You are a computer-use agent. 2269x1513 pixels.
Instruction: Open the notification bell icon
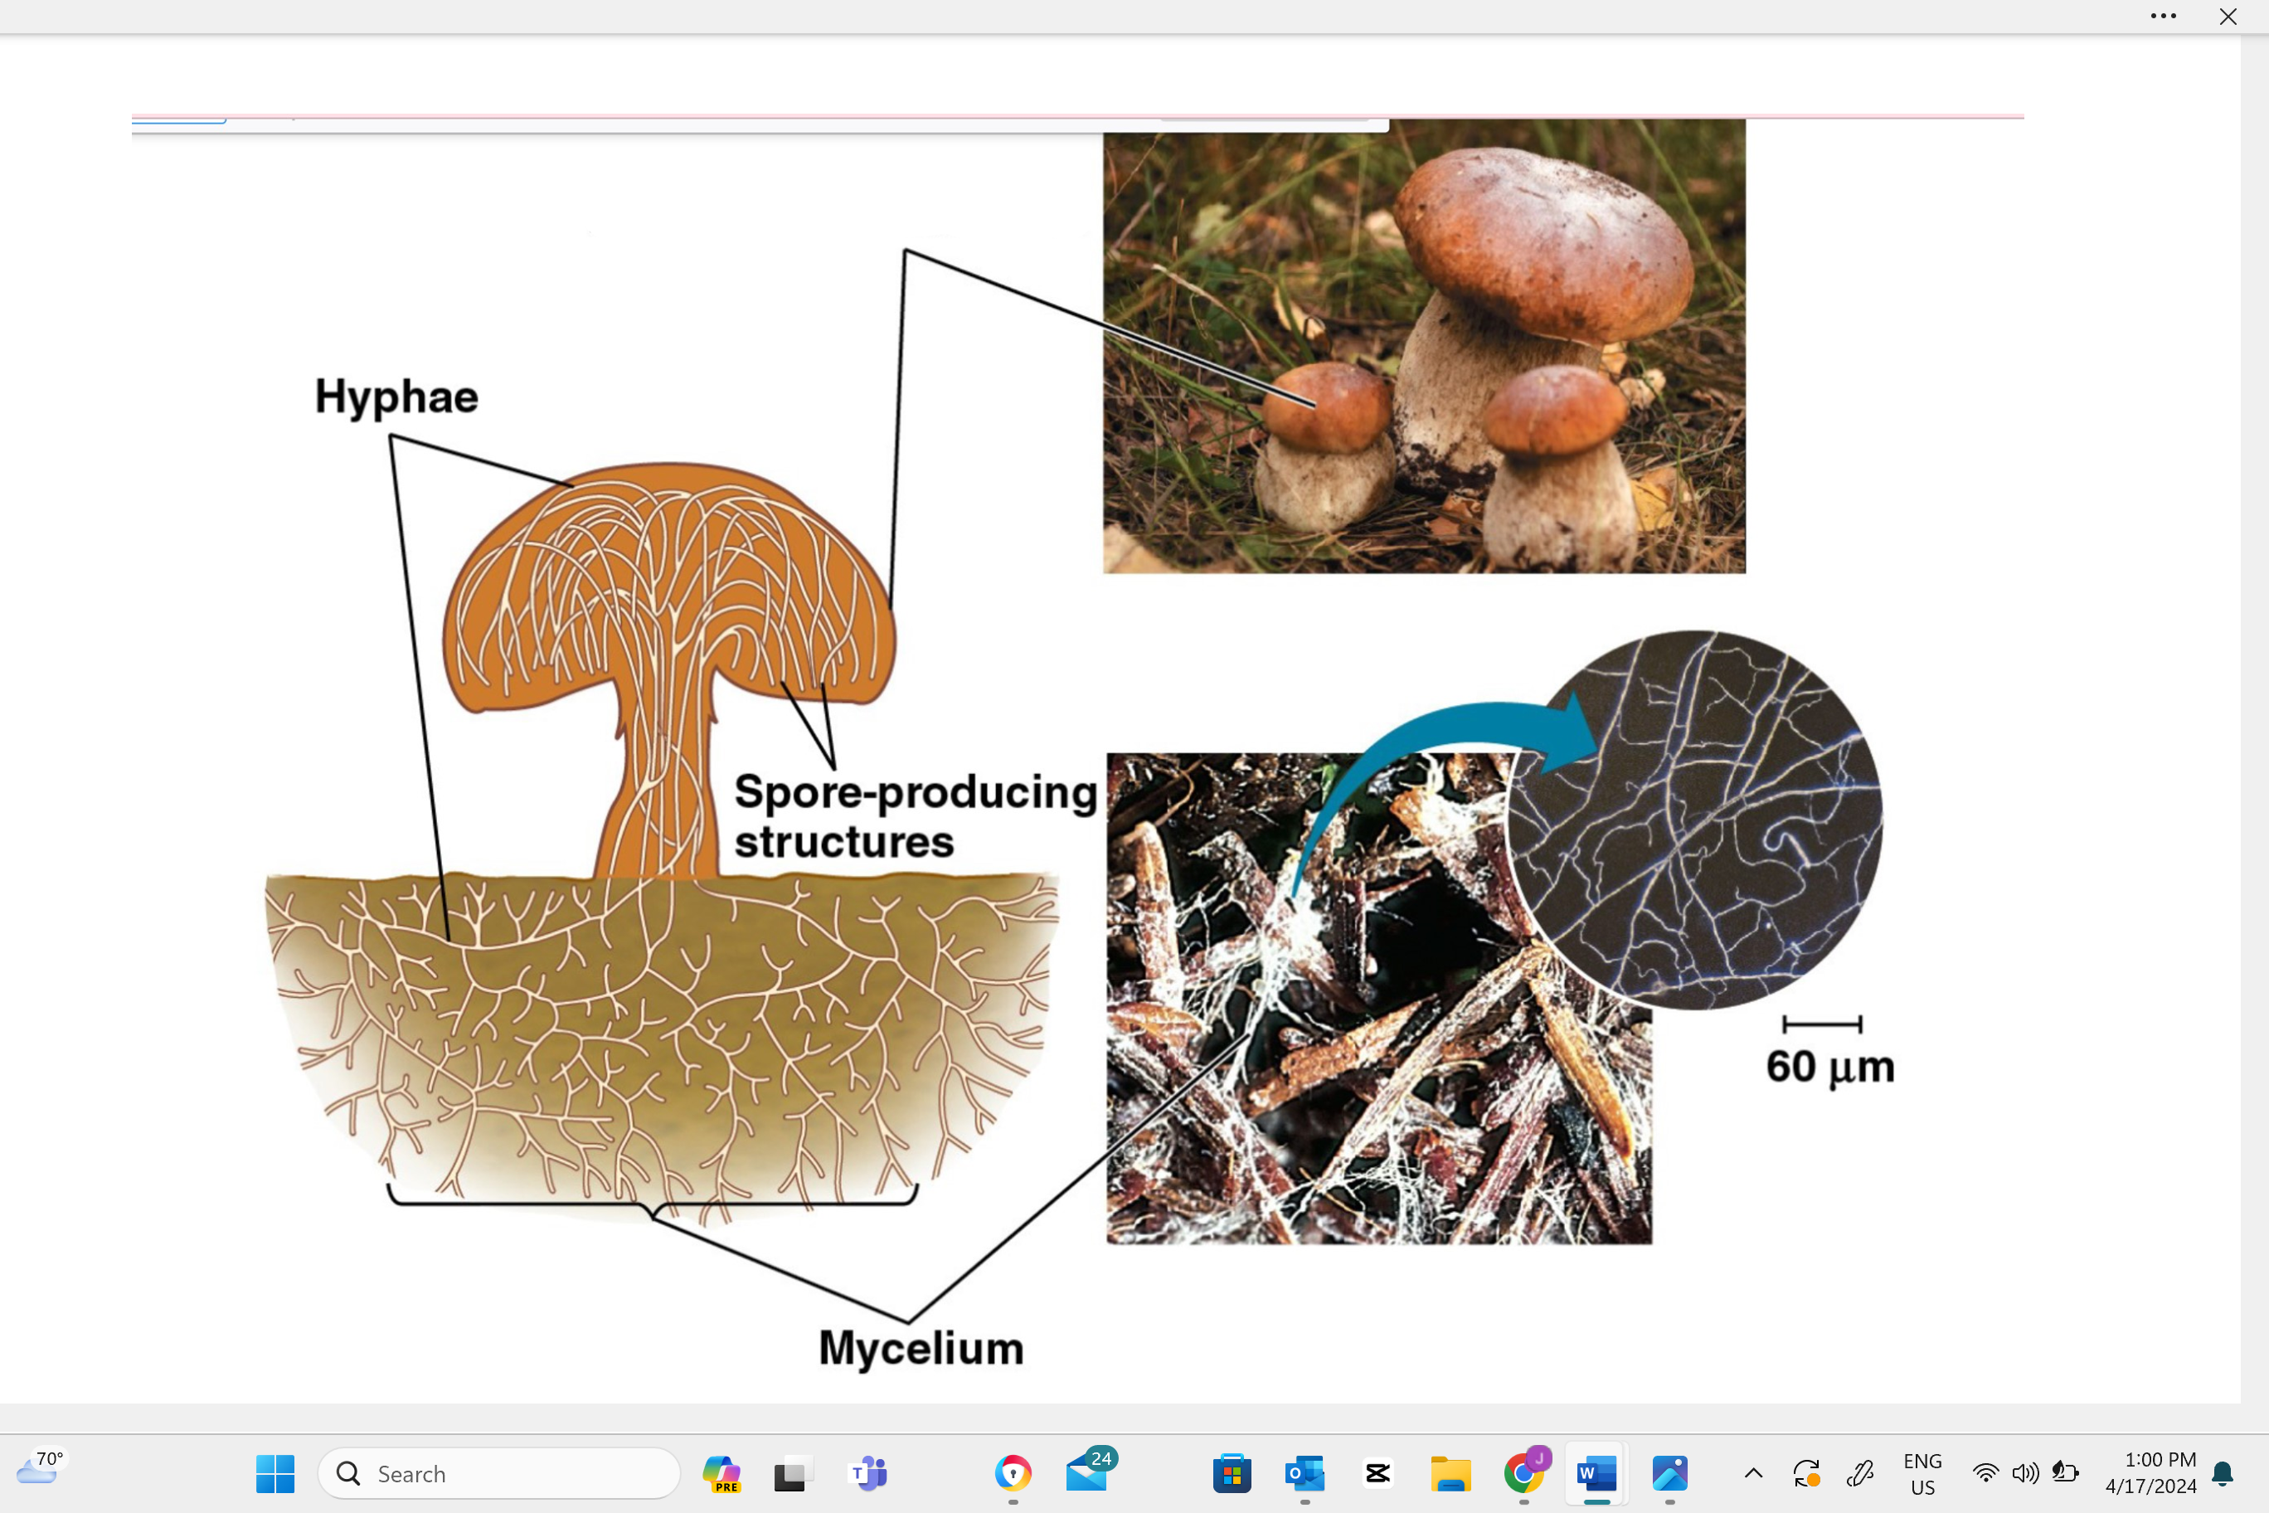[2223, 1473]
